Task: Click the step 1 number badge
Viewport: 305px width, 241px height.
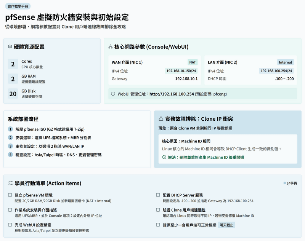Action: click(10, 129)
